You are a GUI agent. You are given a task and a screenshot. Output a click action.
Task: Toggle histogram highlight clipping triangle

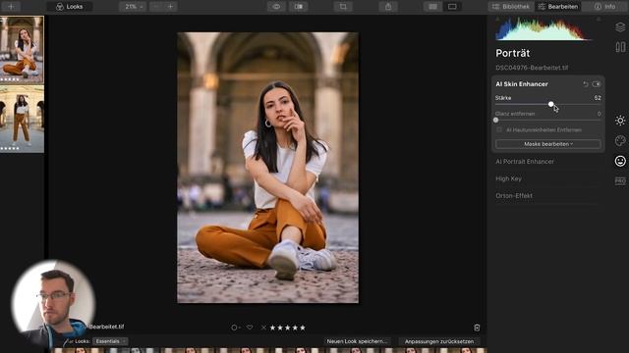click(x=599, y=19)
